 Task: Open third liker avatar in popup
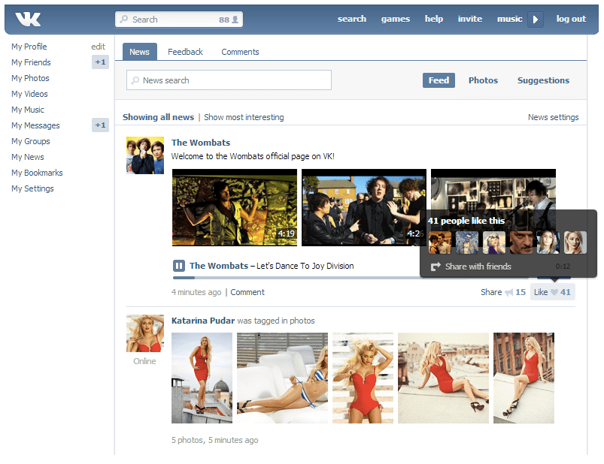pos(494,243)
